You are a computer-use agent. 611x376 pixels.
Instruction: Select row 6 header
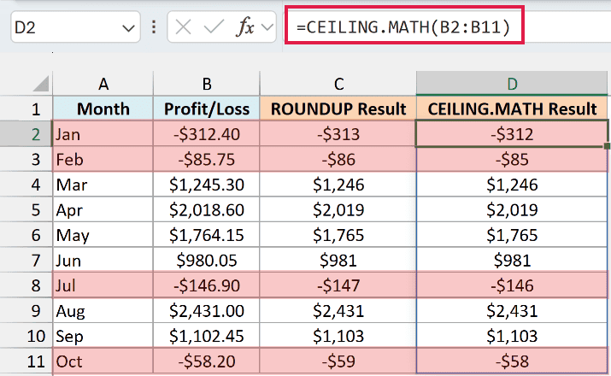tap(26, 235)
